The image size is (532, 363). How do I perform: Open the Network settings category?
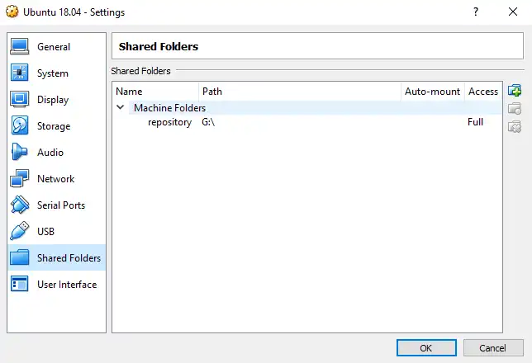(55, 179)
